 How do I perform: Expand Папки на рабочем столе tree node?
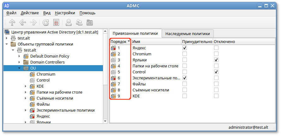26,92
